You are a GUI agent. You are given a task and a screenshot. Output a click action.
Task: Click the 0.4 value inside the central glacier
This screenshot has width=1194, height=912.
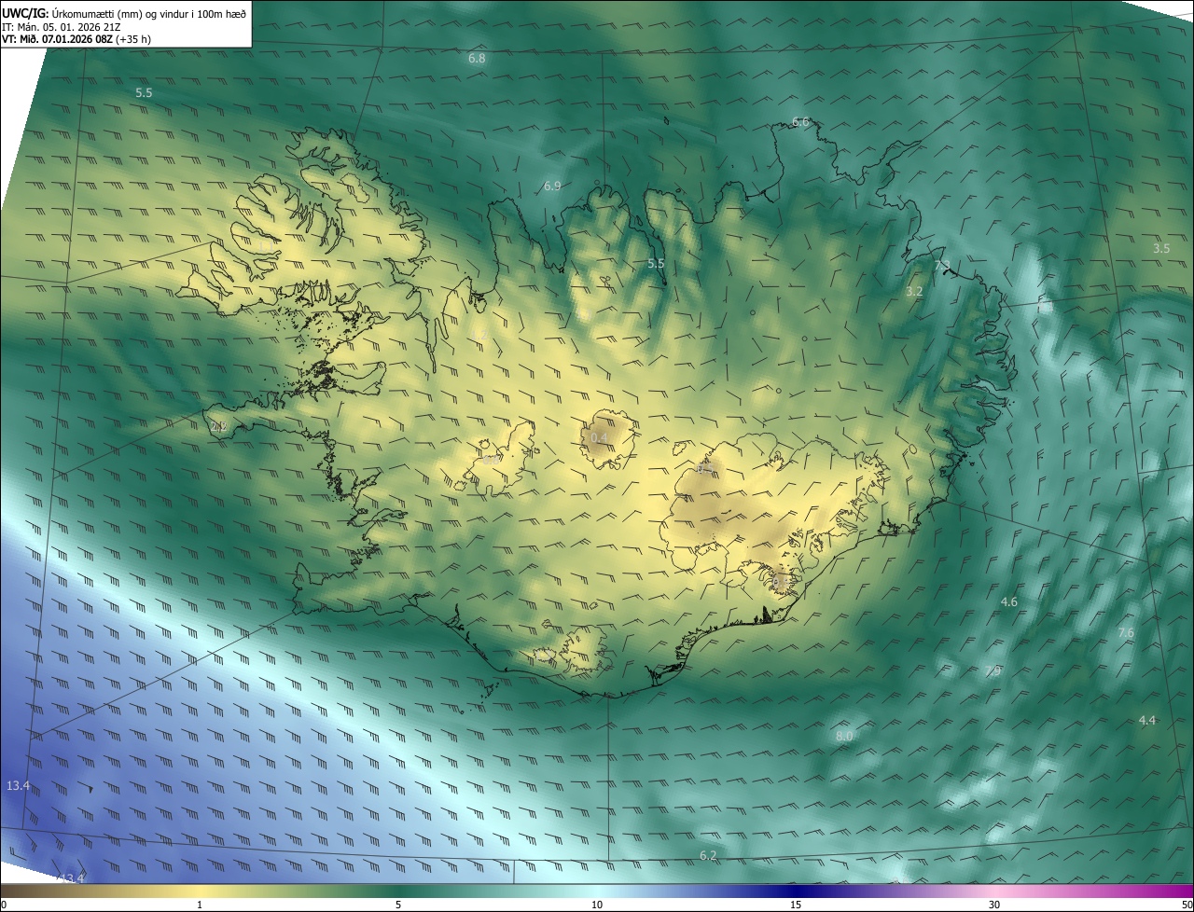(600, 438)
